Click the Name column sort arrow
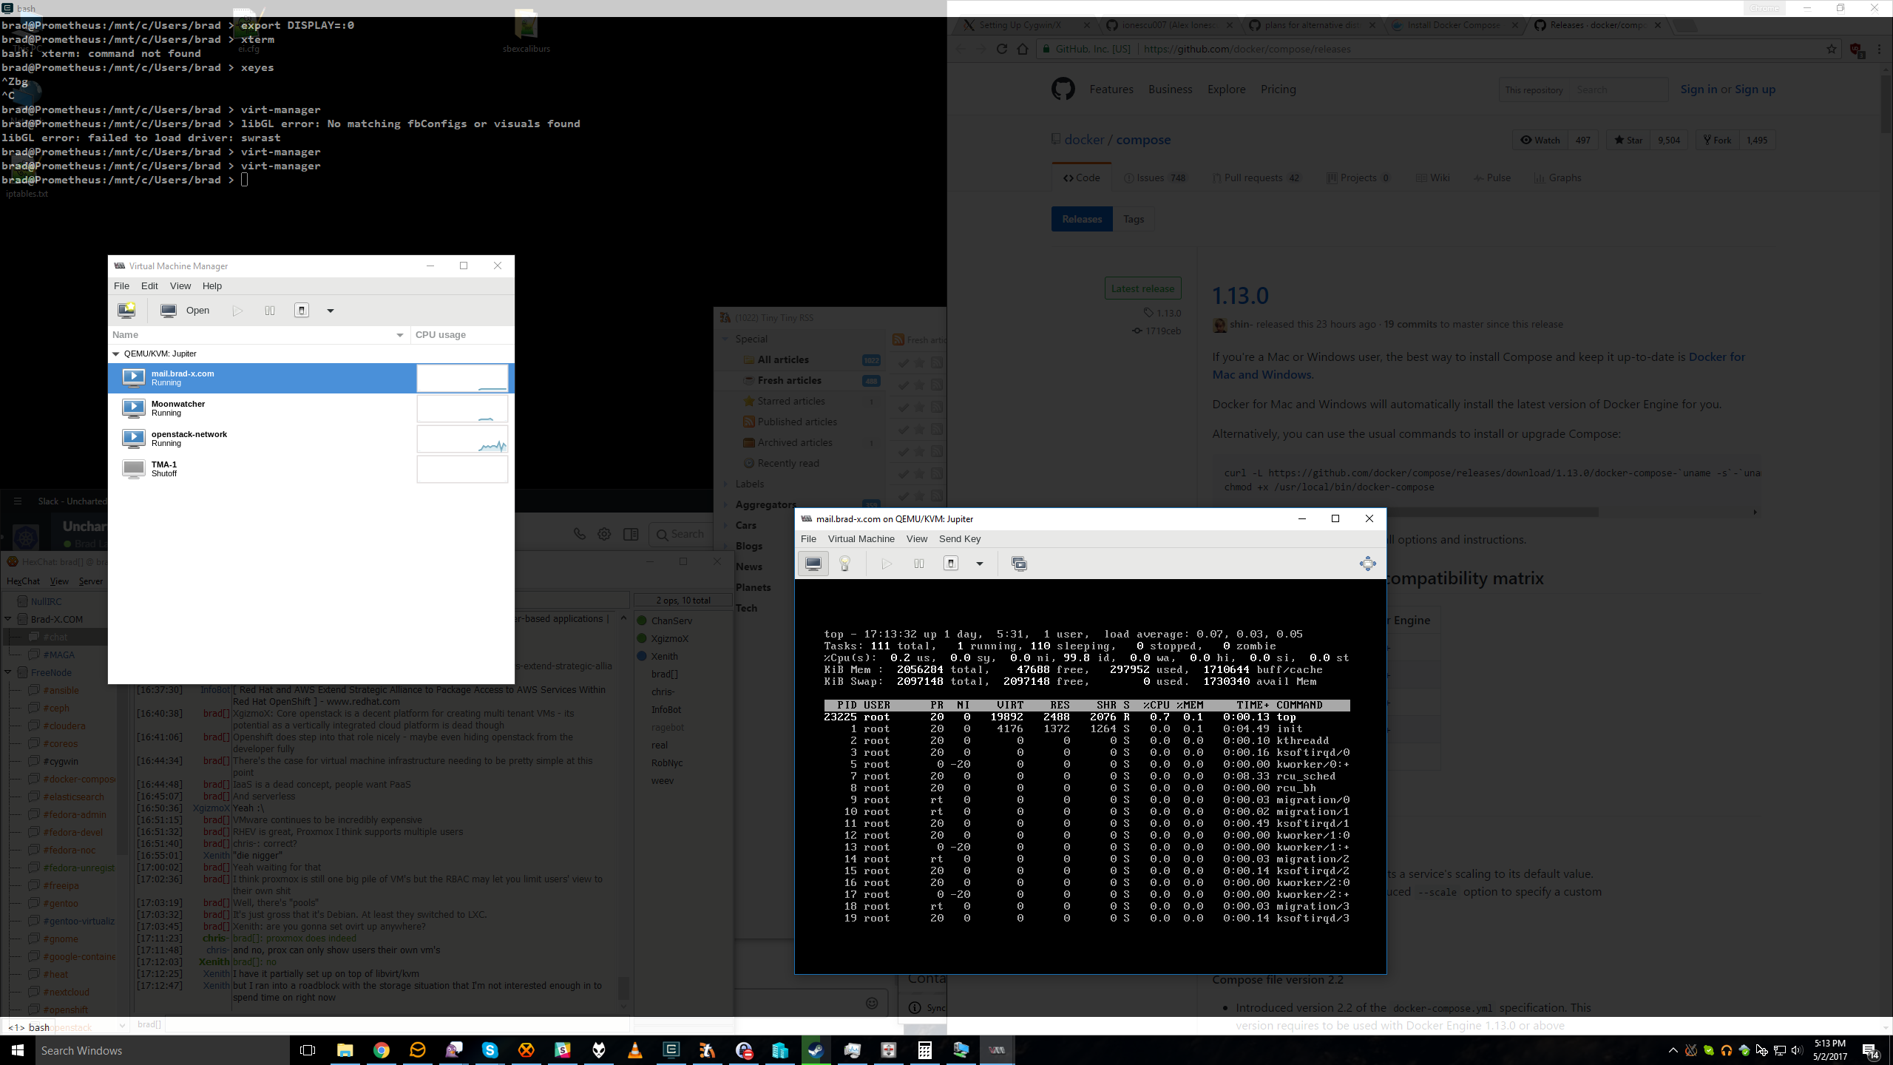The image size is (1893, 1065). 400,335
